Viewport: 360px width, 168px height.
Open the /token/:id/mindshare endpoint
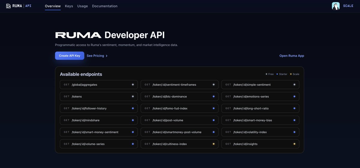point(99,120)
